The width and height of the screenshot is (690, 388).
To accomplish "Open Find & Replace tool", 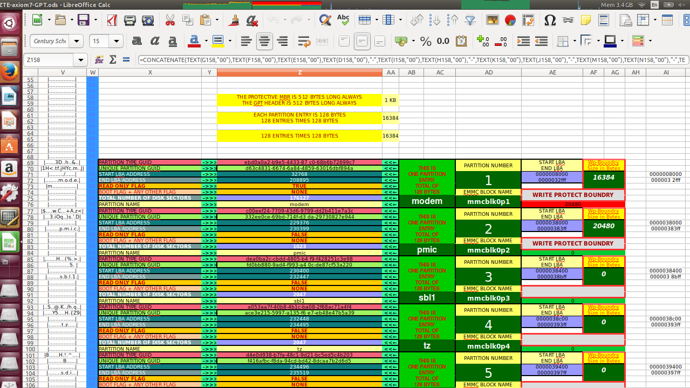I will click(x=325, y=21).
